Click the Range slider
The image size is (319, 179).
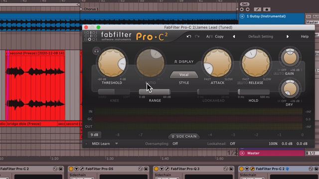155,91
